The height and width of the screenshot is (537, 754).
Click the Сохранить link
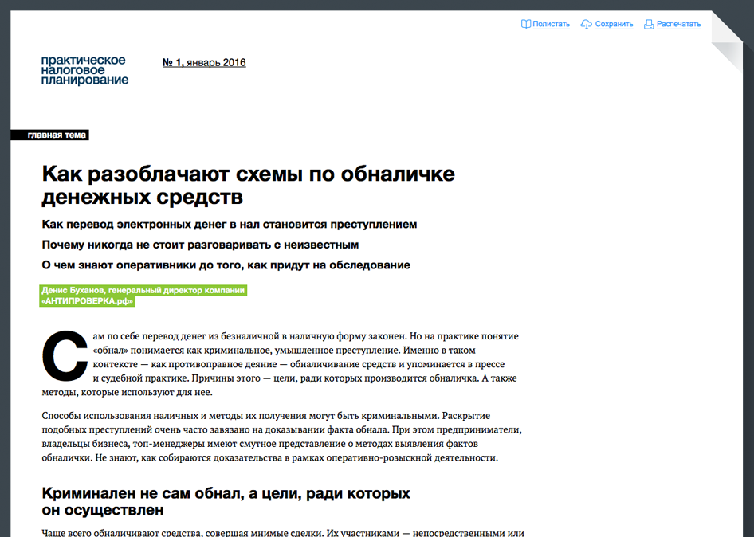click(614, 24)
